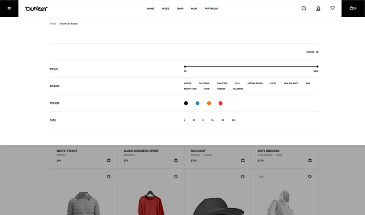
Task: Open the hamburger menu
Action: click(9, 9)
